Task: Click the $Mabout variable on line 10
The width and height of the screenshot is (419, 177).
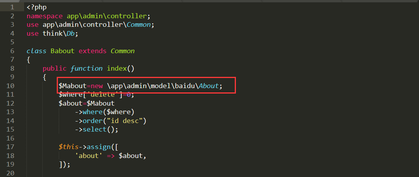Action: tap(73, 86)
